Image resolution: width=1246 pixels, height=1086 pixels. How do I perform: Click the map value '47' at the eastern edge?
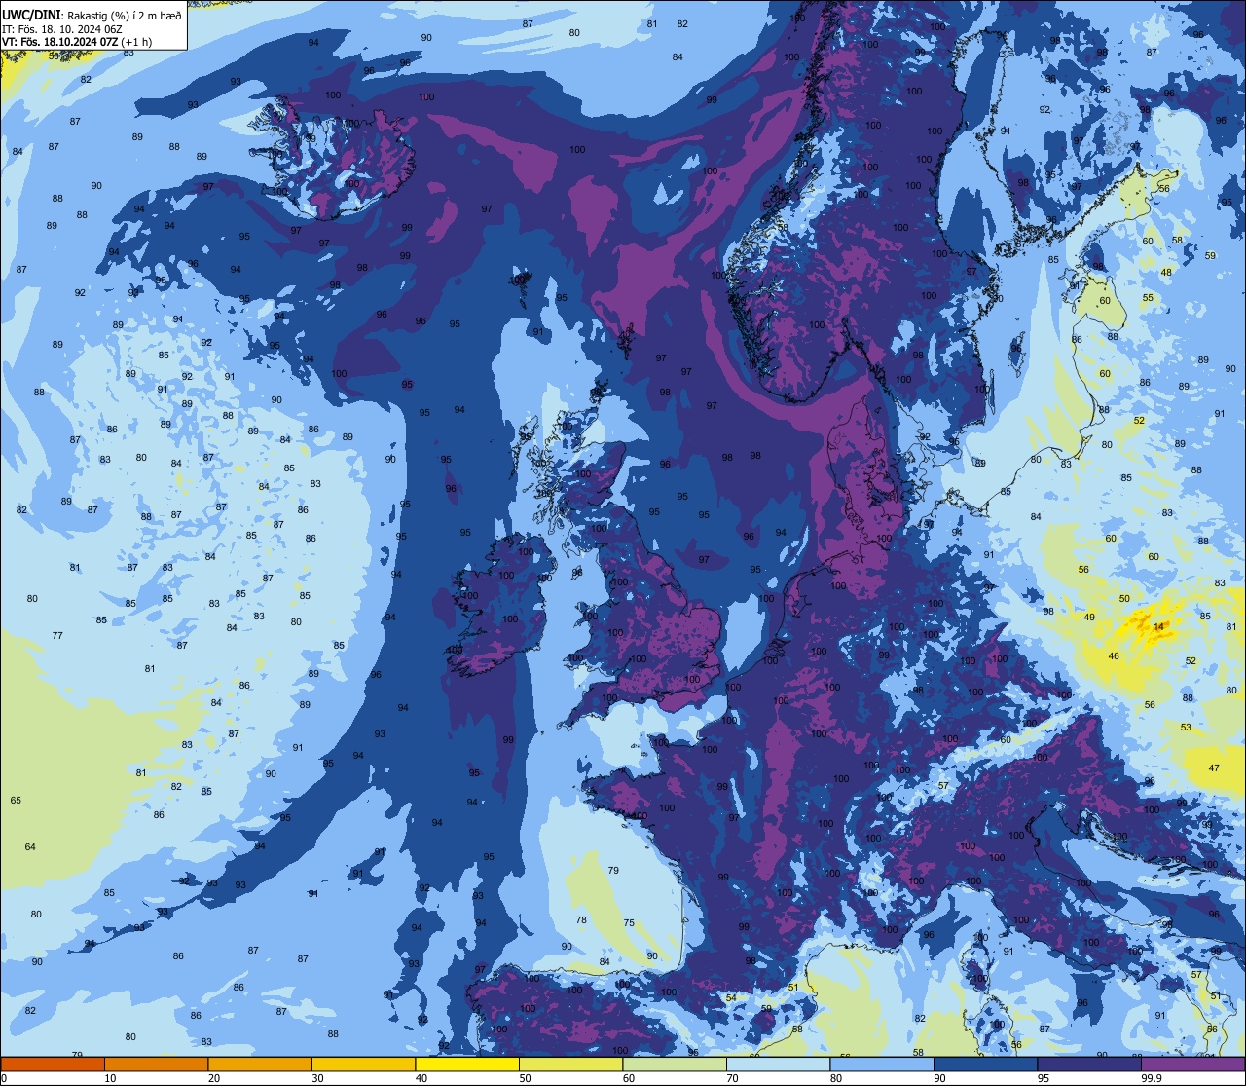point(1214,768)
